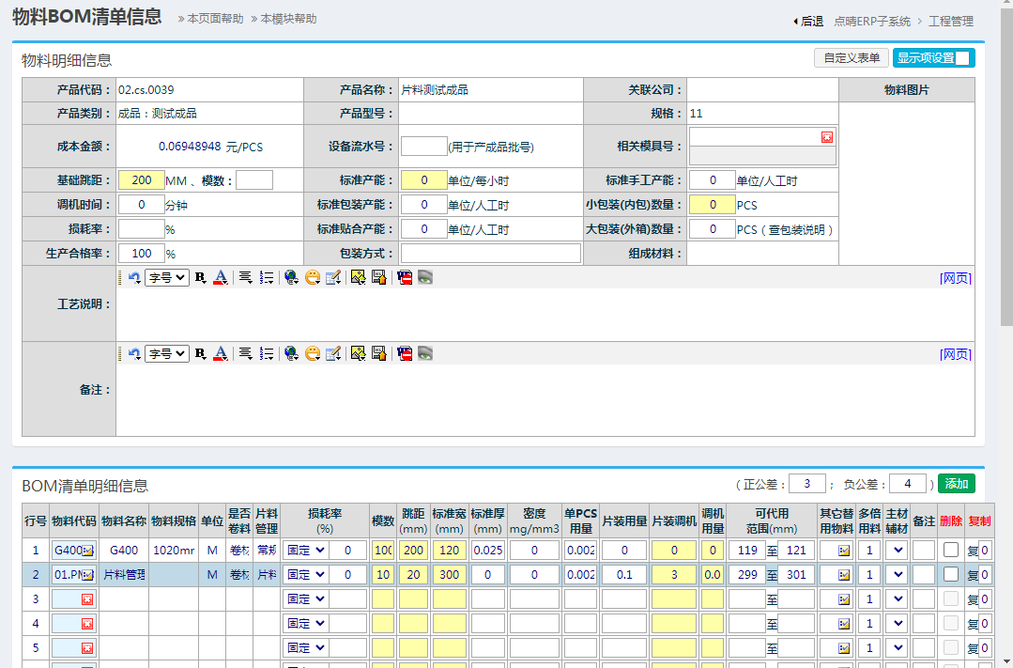The height and width of the screenshot is (668, 1013).
Task: Click the green 添加 button
Action: point(956,484)
